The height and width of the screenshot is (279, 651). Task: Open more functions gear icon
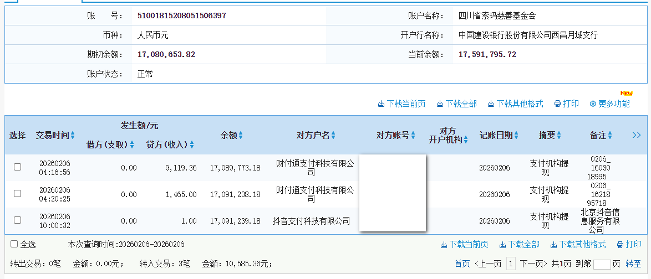click(x=592, y=104)
